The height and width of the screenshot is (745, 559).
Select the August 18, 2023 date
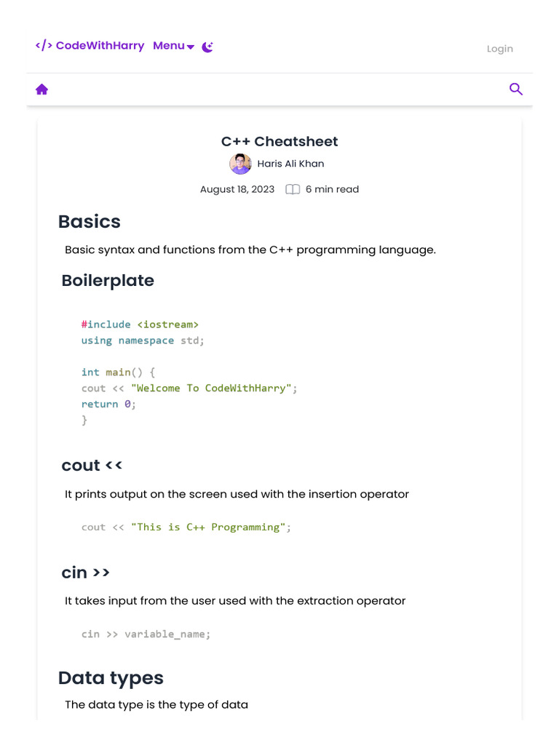pos(237,189)
